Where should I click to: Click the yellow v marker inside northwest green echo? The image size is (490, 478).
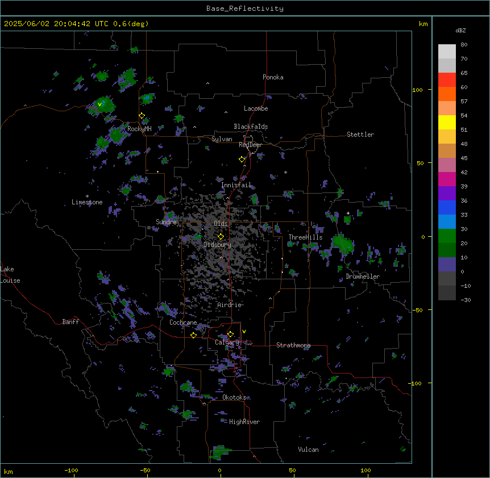[99, 104]
